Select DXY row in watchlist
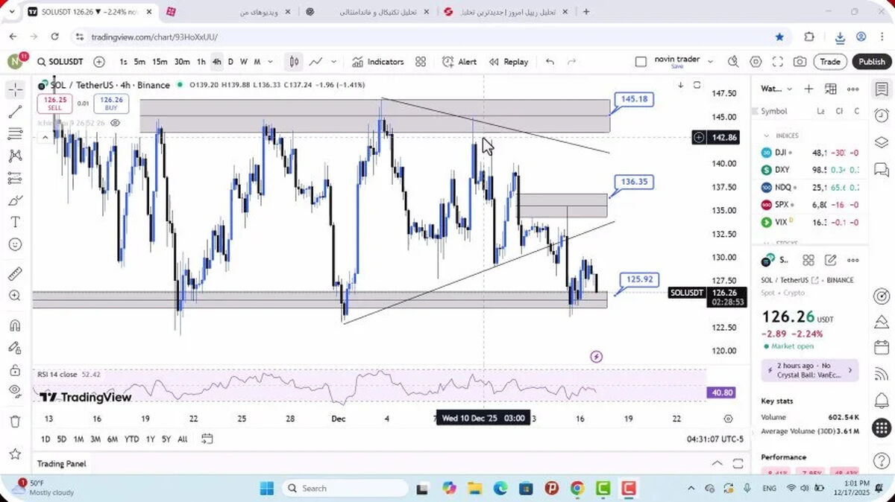895x502 pixels. click(810, 169)
